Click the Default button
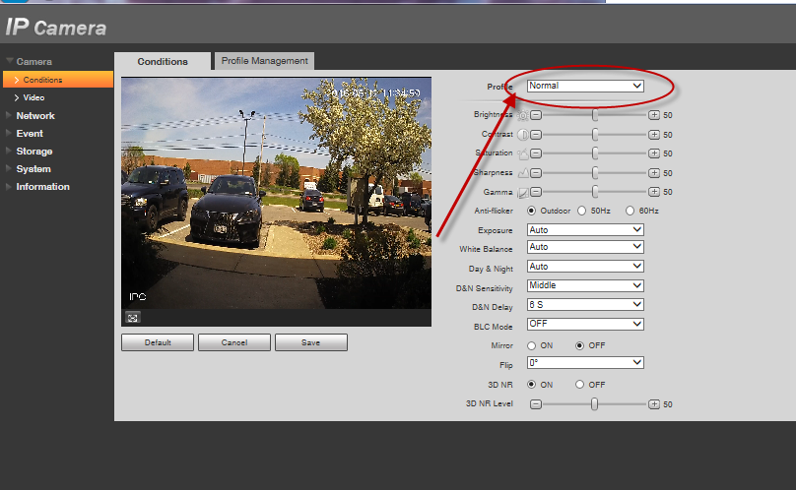The height and width of the screenshot is (490, 796). [x=158, y=342]
